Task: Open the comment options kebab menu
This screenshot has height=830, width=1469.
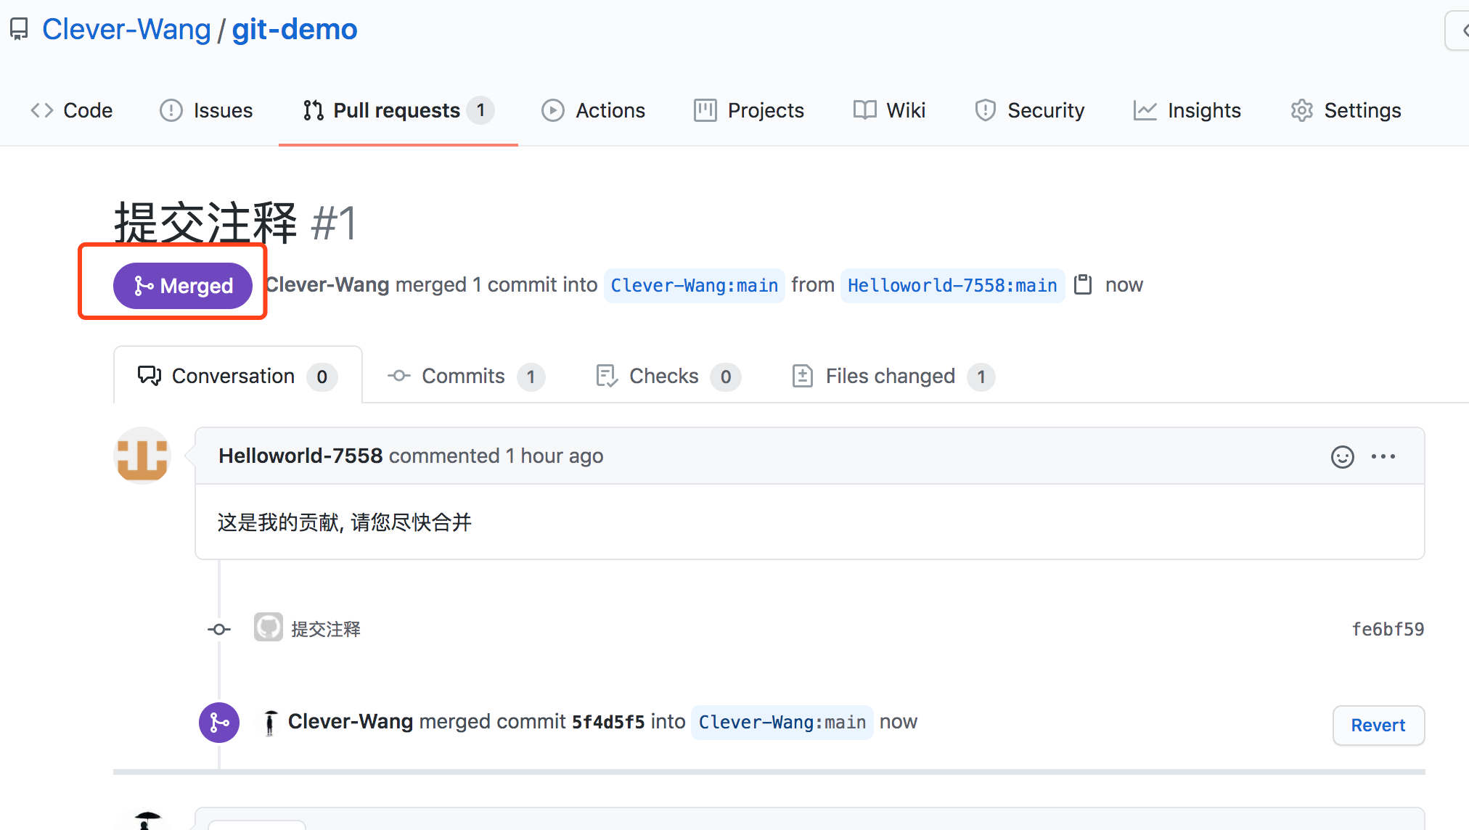Action: [x=1384, y=456]
